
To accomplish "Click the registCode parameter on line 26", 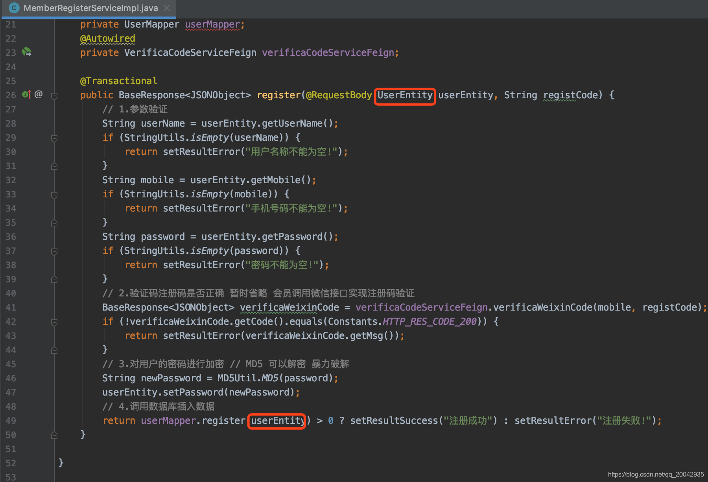I will point(571,95).
